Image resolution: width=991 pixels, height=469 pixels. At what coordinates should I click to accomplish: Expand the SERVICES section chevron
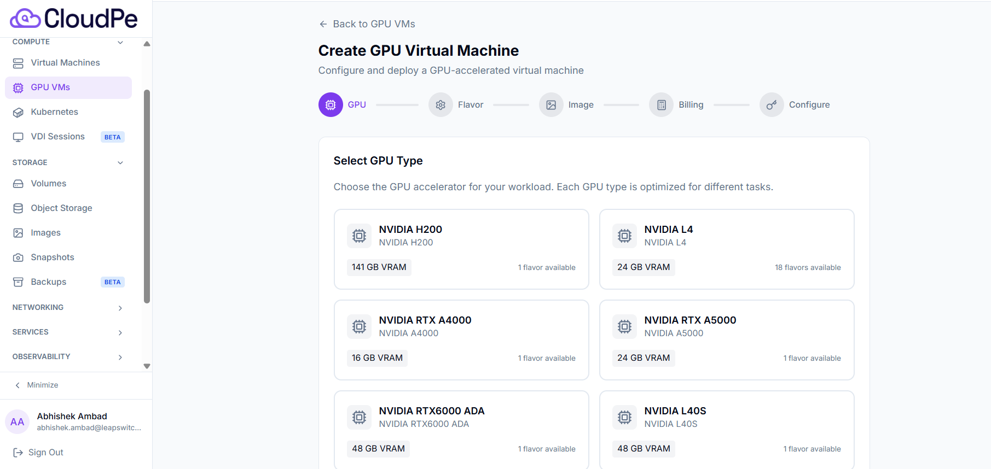120,332
